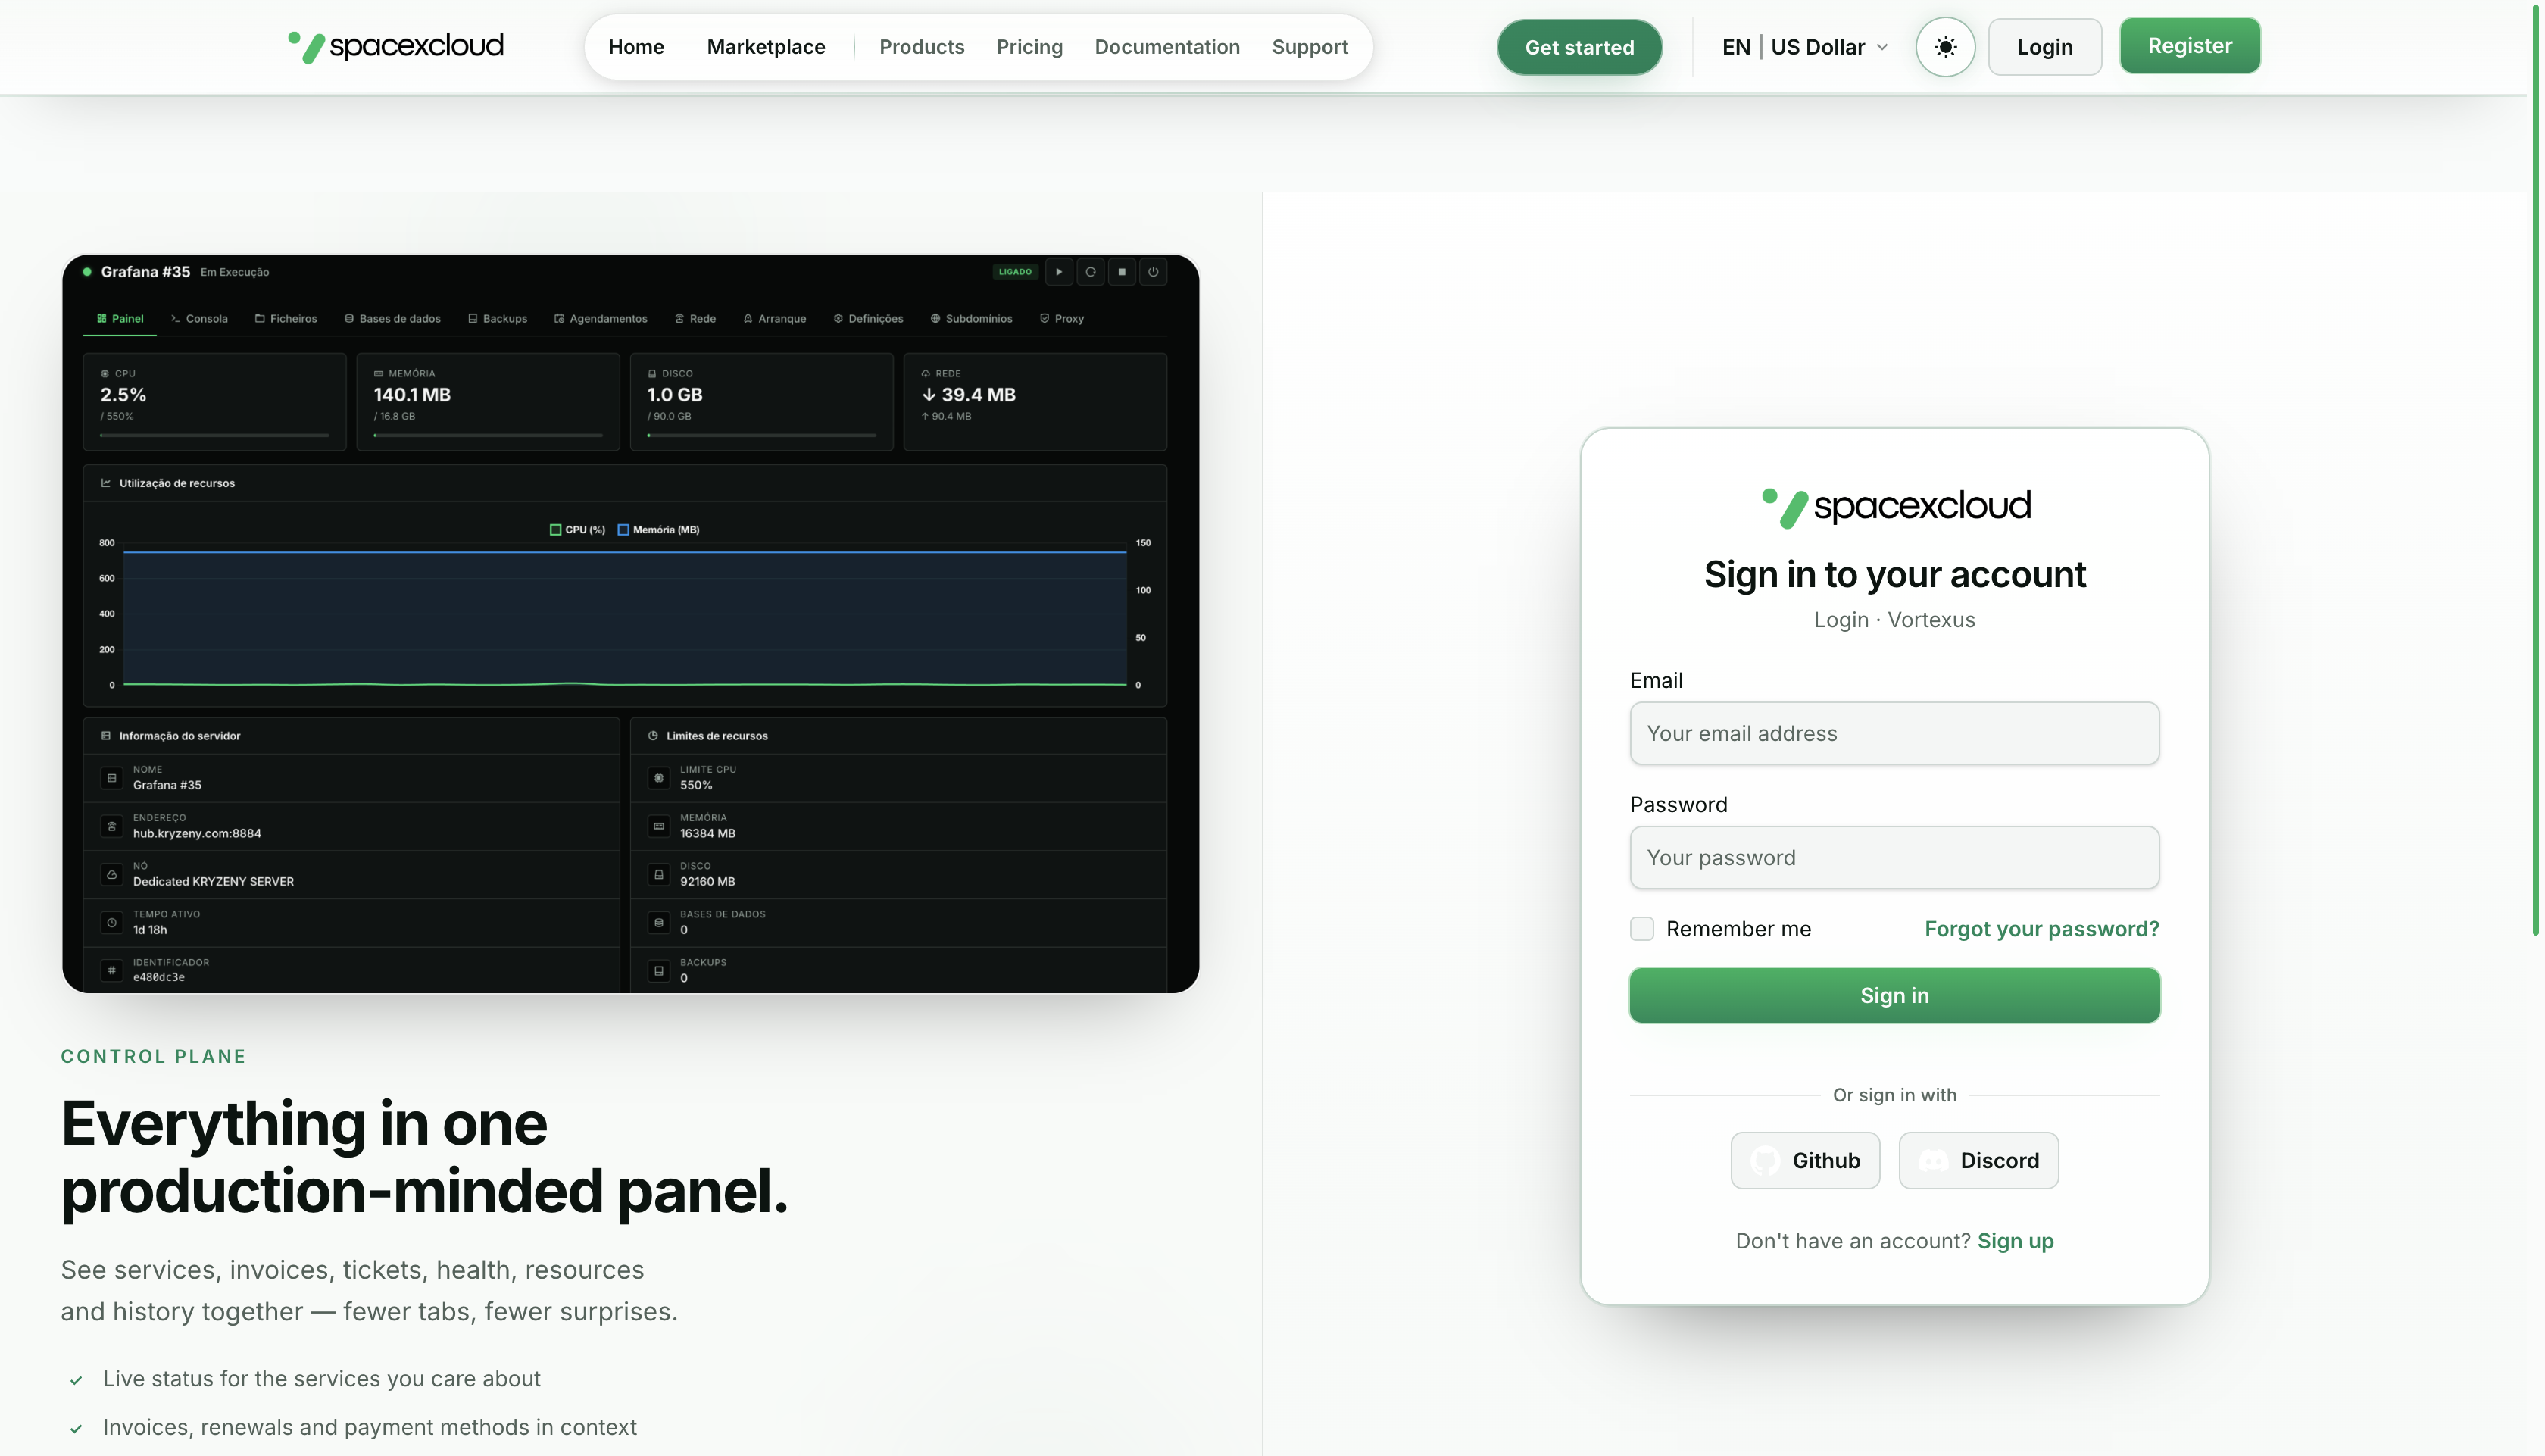This screenshot has width=2545, height=1456.
Task: Click the LIMITE CPU row icon
Action: (x=659, y=778)
